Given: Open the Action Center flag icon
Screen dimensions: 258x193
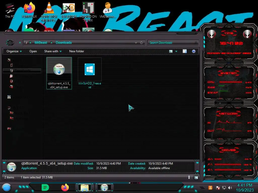Looking at the screenshot, I should tap(218, 187).
